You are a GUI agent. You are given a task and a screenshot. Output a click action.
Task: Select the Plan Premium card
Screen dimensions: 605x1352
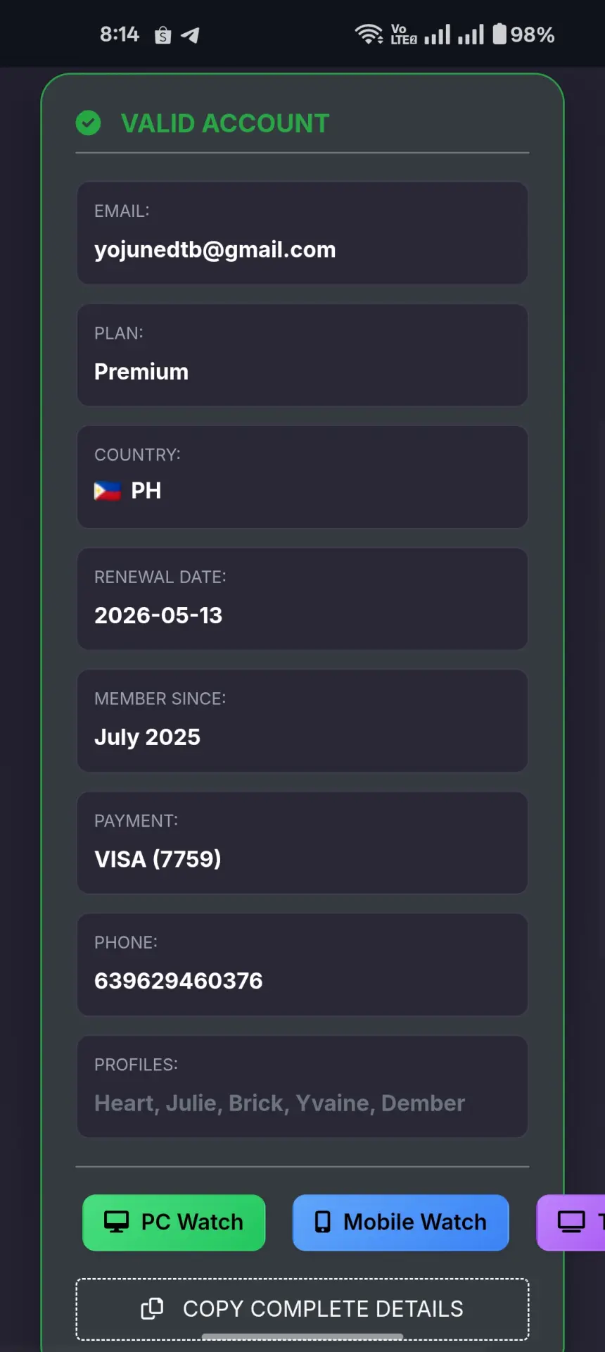(302, 355)
